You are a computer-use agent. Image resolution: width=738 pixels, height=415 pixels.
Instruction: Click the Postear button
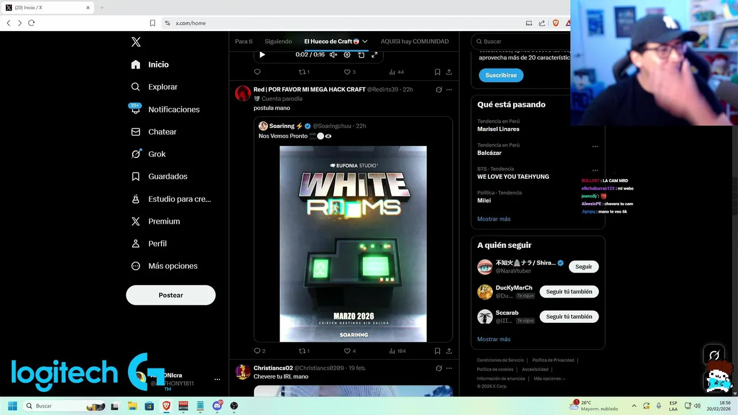click(171, 295)
